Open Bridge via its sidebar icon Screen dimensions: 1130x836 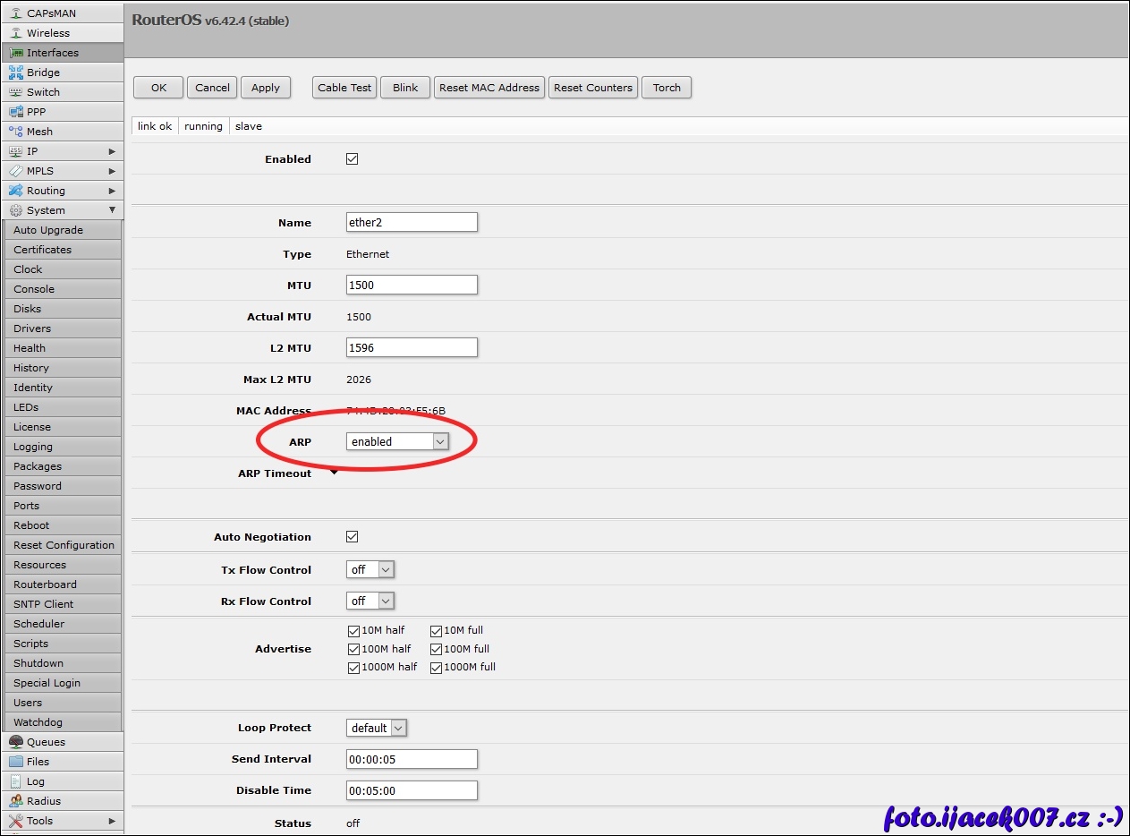[16, 73]
